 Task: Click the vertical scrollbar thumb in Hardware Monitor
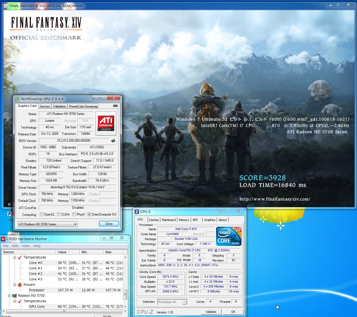pos(125,295)
